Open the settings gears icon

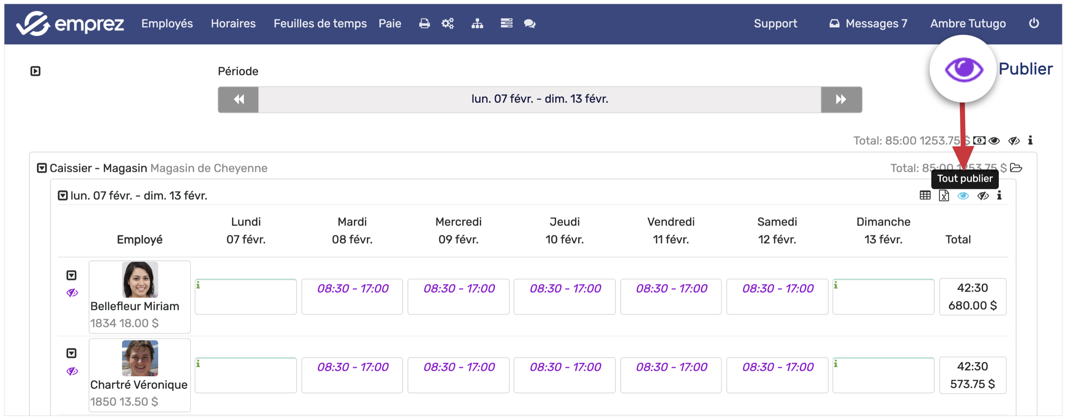[x=447, y=24]
